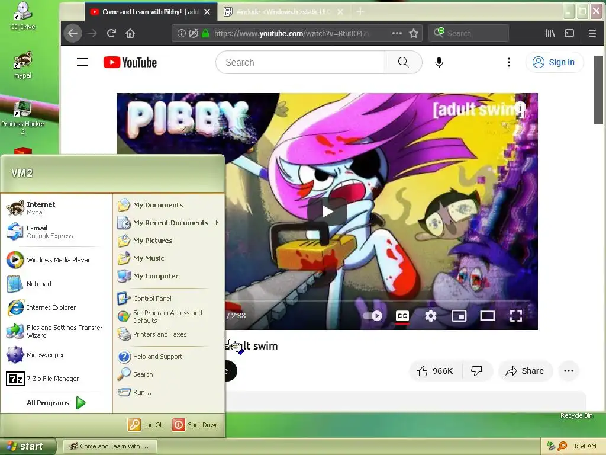Open page actions three-dot menu in address bar
This screenshot has width=606, height=455.
397,33
